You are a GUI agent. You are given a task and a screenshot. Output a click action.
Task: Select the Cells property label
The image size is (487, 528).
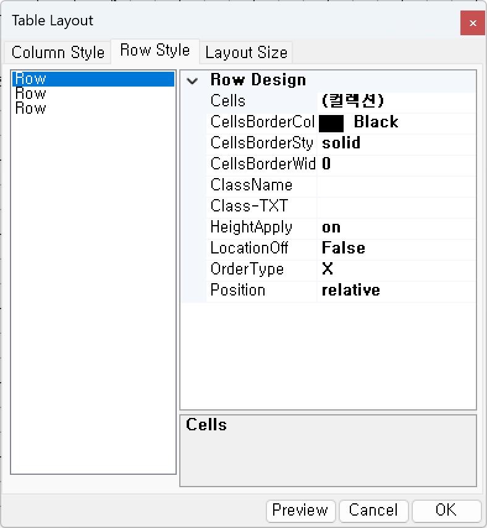pos(228,101)
